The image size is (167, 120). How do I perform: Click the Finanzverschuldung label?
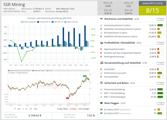coord(114,89)
